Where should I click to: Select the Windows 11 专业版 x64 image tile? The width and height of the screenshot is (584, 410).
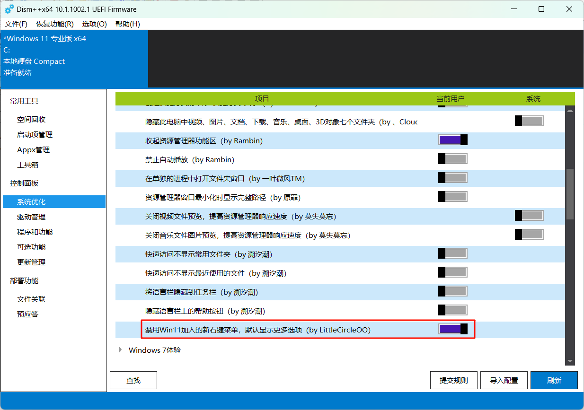click(x=74, y=59)
